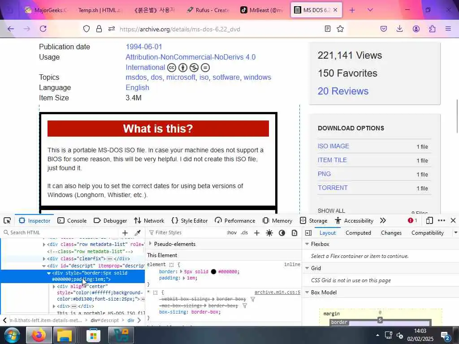Collapse the Grid section
The image size is (459, 344).
[x=307, y=268]
